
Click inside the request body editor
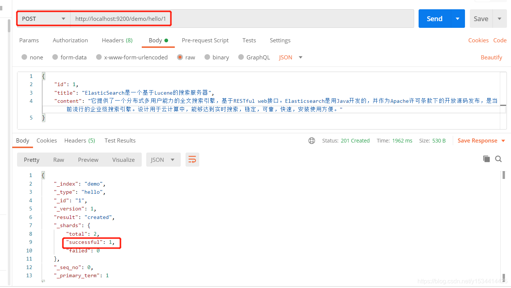[x=262, y=100]
